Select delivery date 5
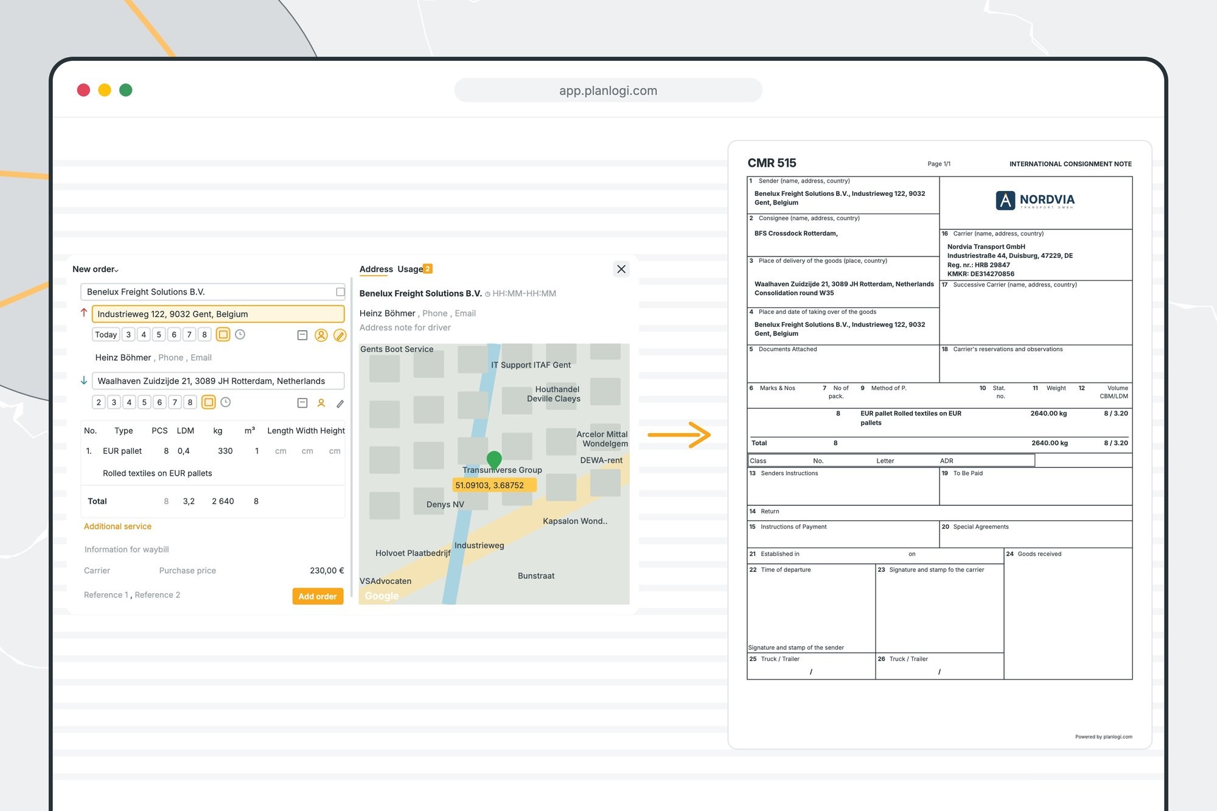The image size is (1217, 811). pyautogui.click(x=144, y=402)
